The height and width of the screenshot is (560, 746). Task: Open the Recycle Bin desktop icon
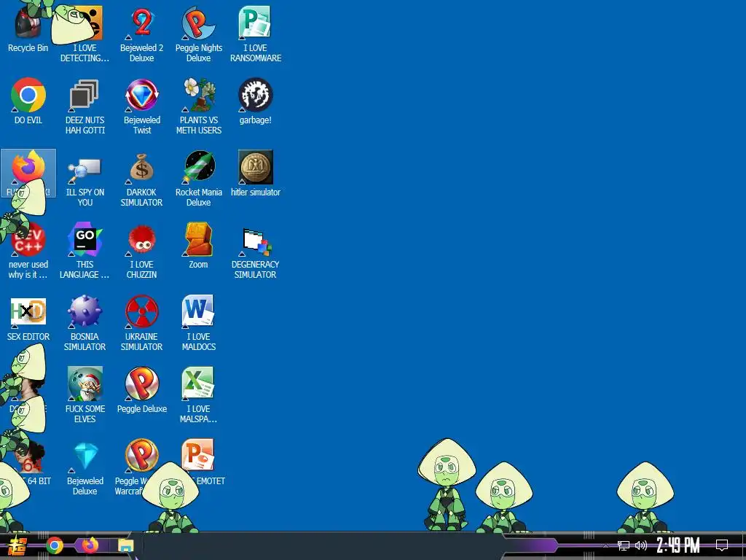28,28
